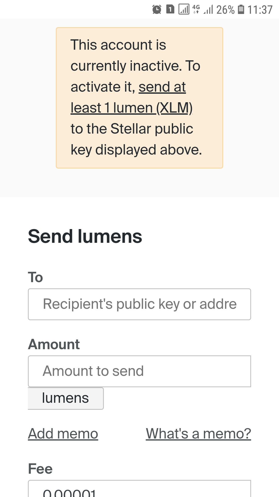279x497 pixels.
Task: Open the "What's a memo?" link
Action: tap(198, 434)
